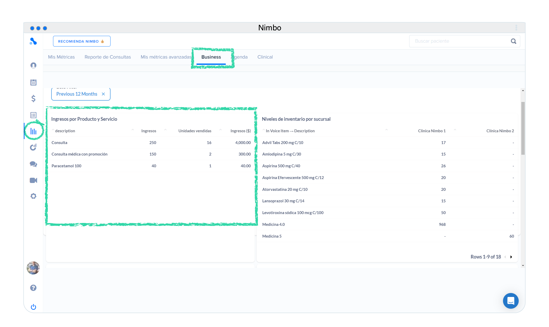Switch to the Clinical tab
Image resolution: width=549 pixels, height=327 pixels.
[265, 57]
